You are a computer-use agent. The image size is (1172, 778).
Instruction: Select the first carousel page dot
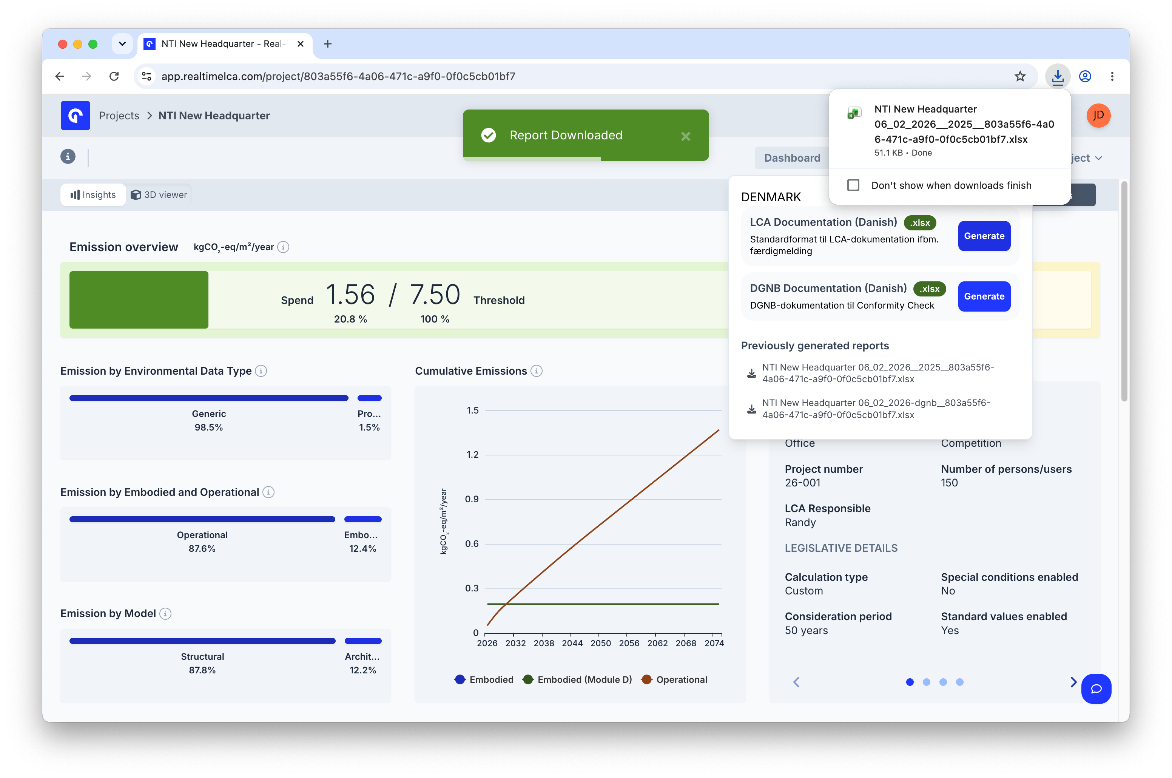click(910, 682)
